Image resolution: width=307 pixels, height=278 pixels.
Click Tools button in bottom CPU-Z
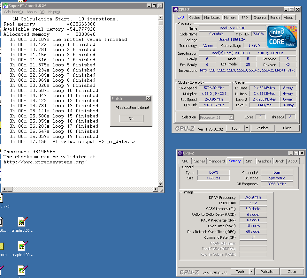click(240, 272)
